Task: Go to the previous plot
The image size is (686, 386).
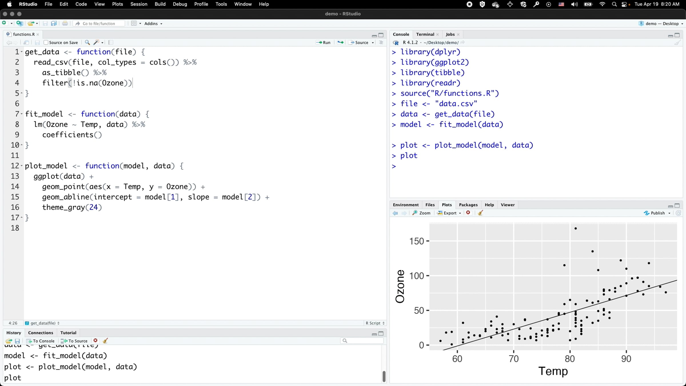Action: pos(395,213)
